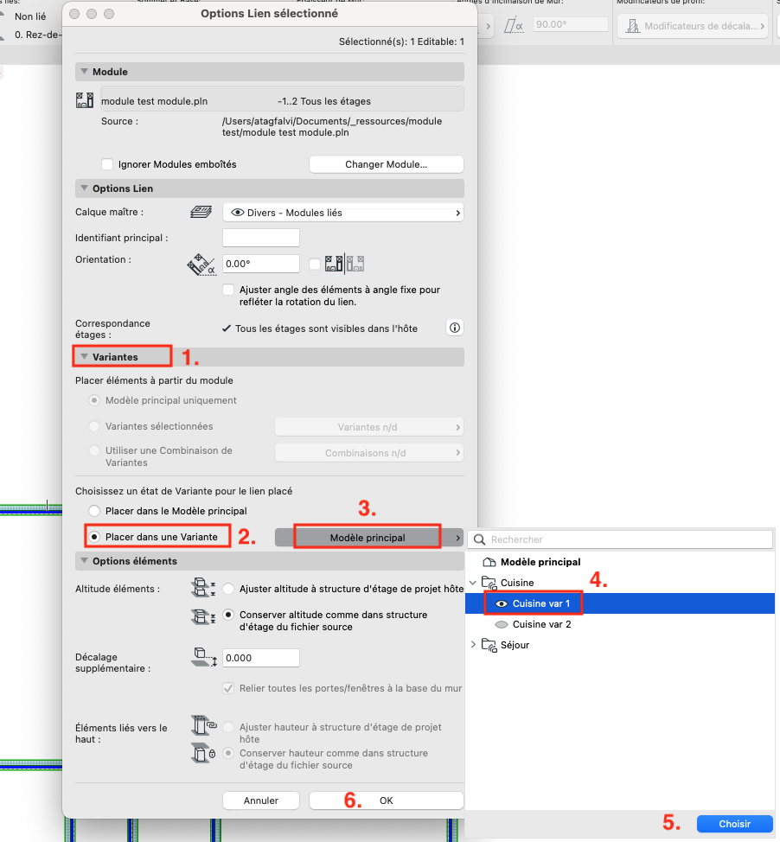Viewport: 780px width, 842px height.
Task: Select the Cuisine group row
Action: coord(620,583)
